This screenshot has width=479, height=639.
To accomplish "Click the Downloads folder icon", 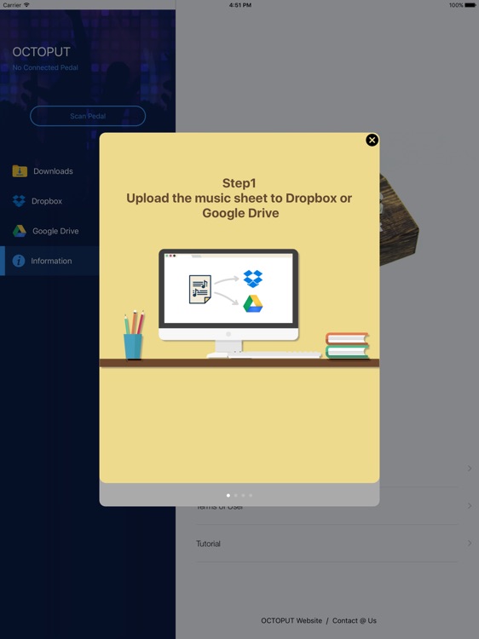I will pyautogui.click(x=20, y=171).
